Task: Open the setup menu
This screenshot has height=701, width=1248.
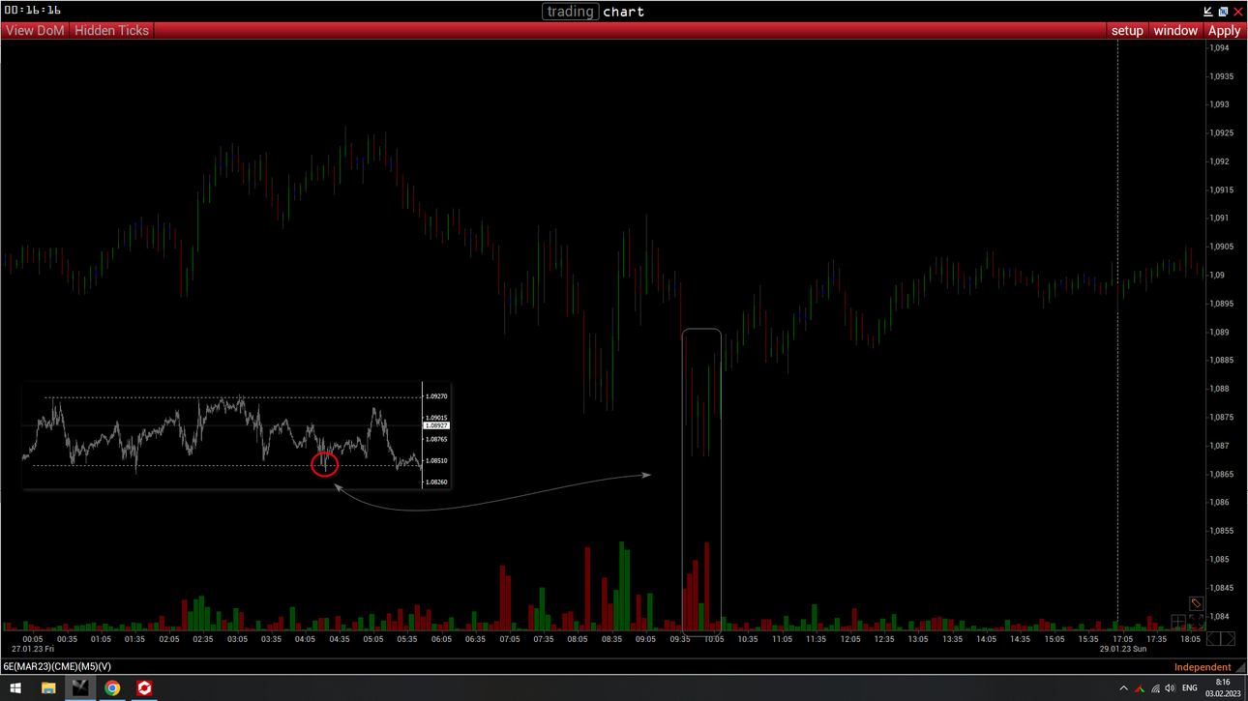Action: coord(1127,31)
